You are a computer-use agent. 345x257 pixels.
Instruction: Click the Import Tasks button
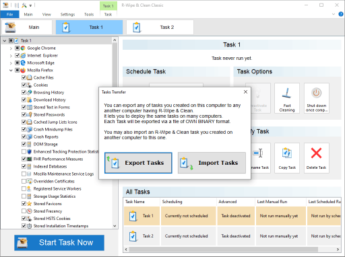[212, 163]
